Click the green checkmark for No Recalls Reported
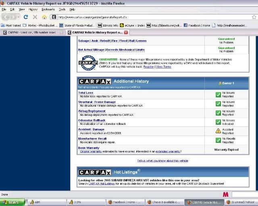The width and height of the screenshot is (258, 206). (218, 140)
